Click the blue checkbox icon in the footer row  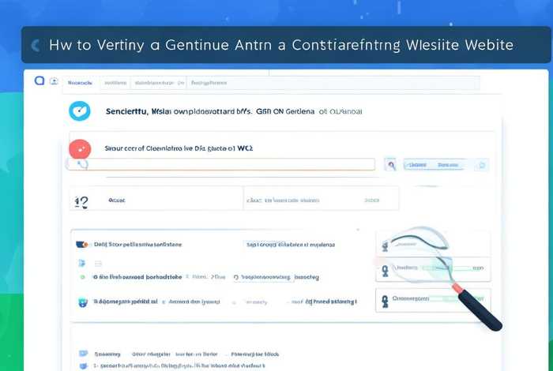[83, 355]
